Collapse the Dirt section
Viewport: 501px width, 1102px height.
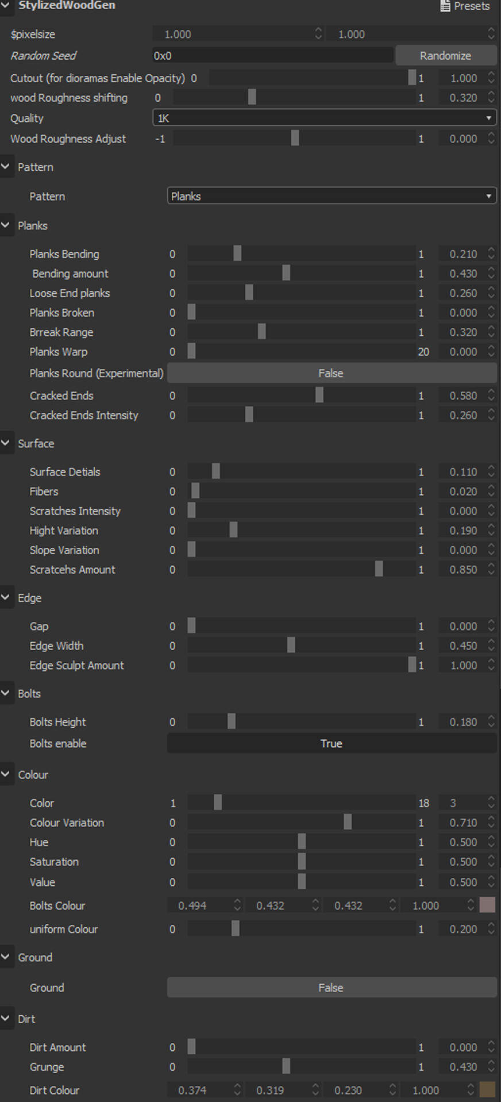pyautogui.click(x=6, y=1019)
